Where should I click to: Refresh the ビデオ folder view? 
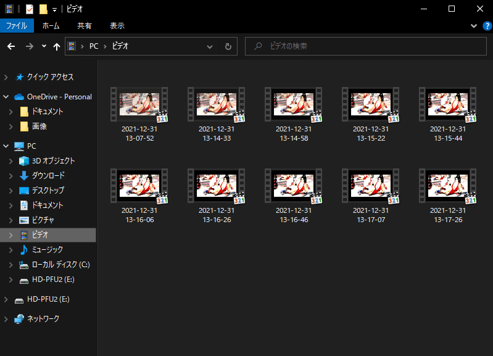pos(228,46)
